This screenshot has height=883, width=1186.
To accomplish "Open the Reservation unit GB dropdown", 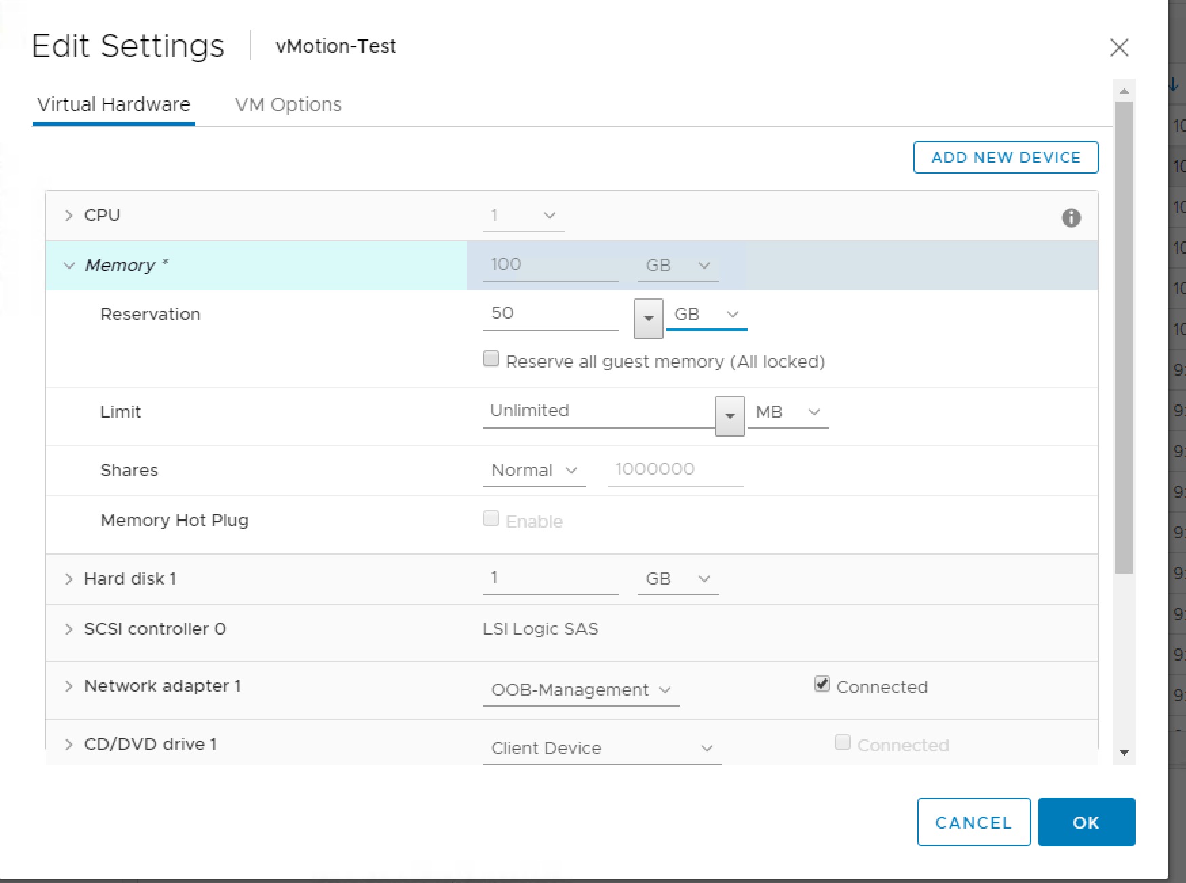I will coord(706,315).
